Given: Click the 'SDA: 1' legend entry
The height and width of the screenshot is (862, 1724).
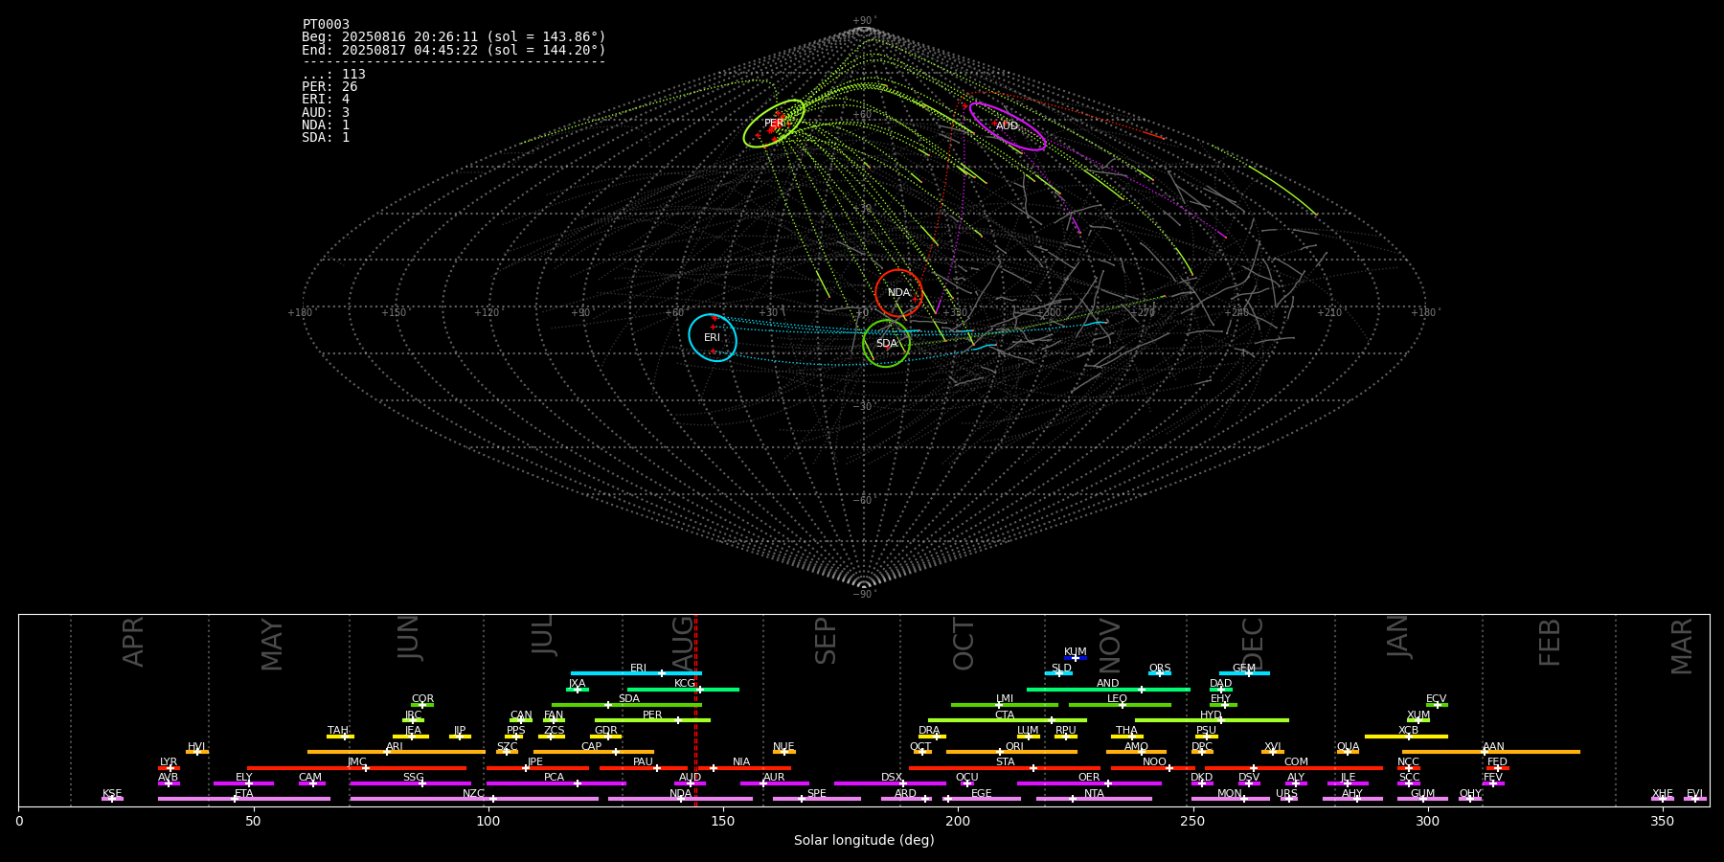Looking at the screenshot, I should click(x=326, y=137).
